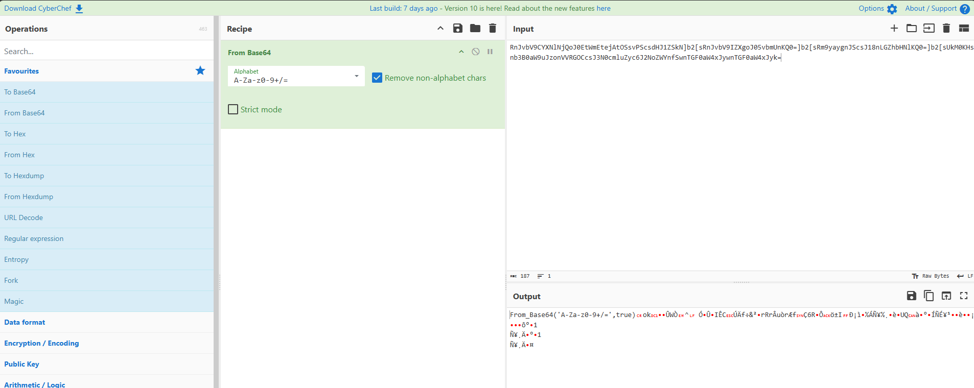Replace input with output icon
The height and width of the screenshot is (388, 974).
pyautogui.click(x=946, y=296)
